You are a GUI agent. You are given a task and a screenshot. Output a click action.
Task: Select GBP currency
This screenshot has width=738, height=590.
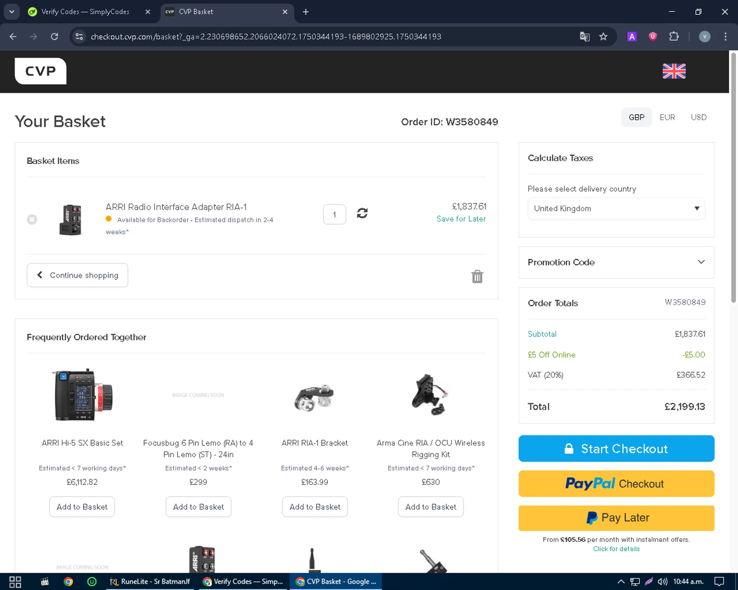636,118
